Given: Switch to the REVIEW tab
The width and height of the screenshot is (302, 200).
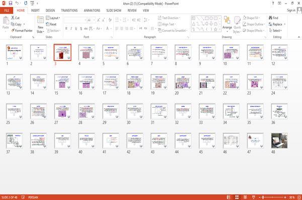Looking at the screenshot, I should (x=132, y=11).
